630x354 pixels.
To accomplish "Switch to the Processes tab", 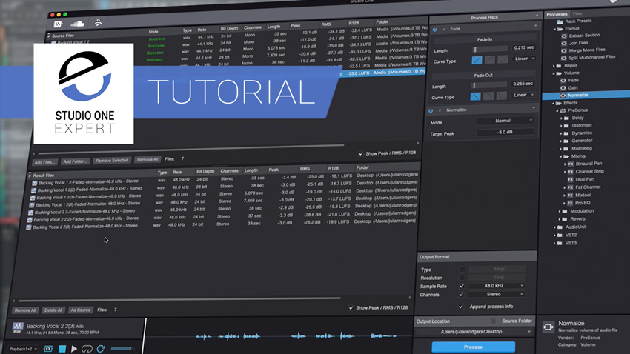I will click(x=557, y=14).
